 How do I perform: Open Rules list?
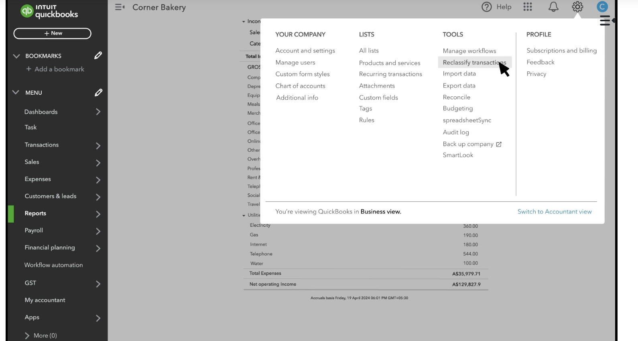coord(366,120)
